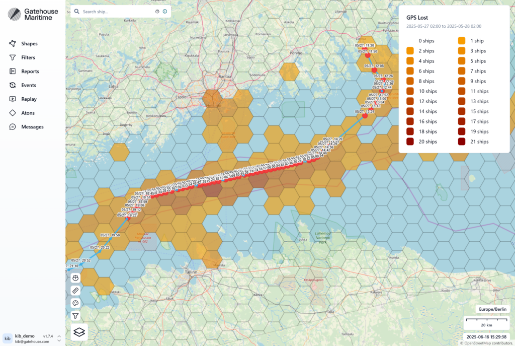Click the Vantaa label on the map
This screenshot has width=515, height=346.
(x=225, y=77)
